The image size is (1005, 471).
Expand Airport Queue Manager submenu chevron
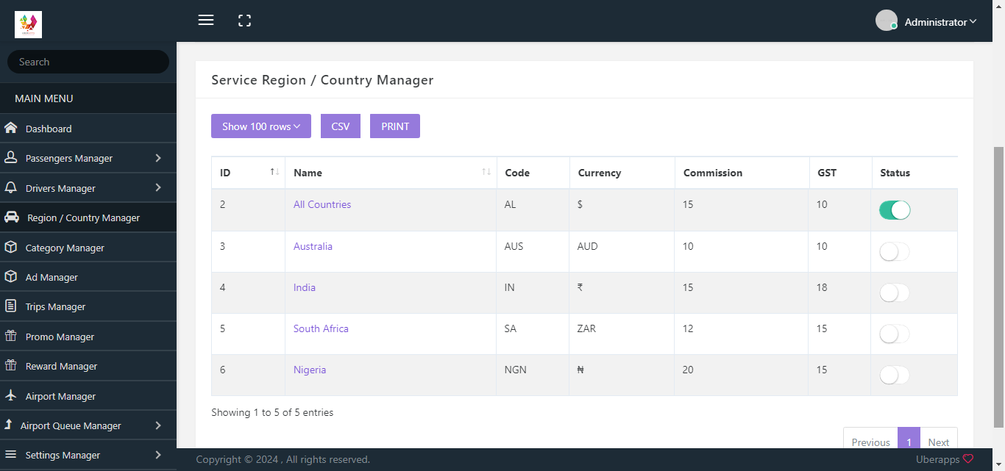click(158, 425)
